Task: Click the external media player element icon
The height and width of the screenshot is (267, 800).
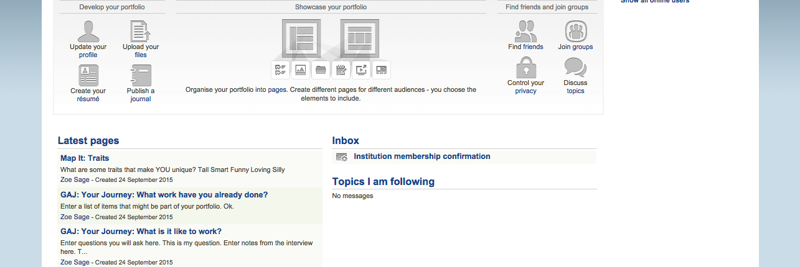Action: pyautogui.click(x=361, y=70)
